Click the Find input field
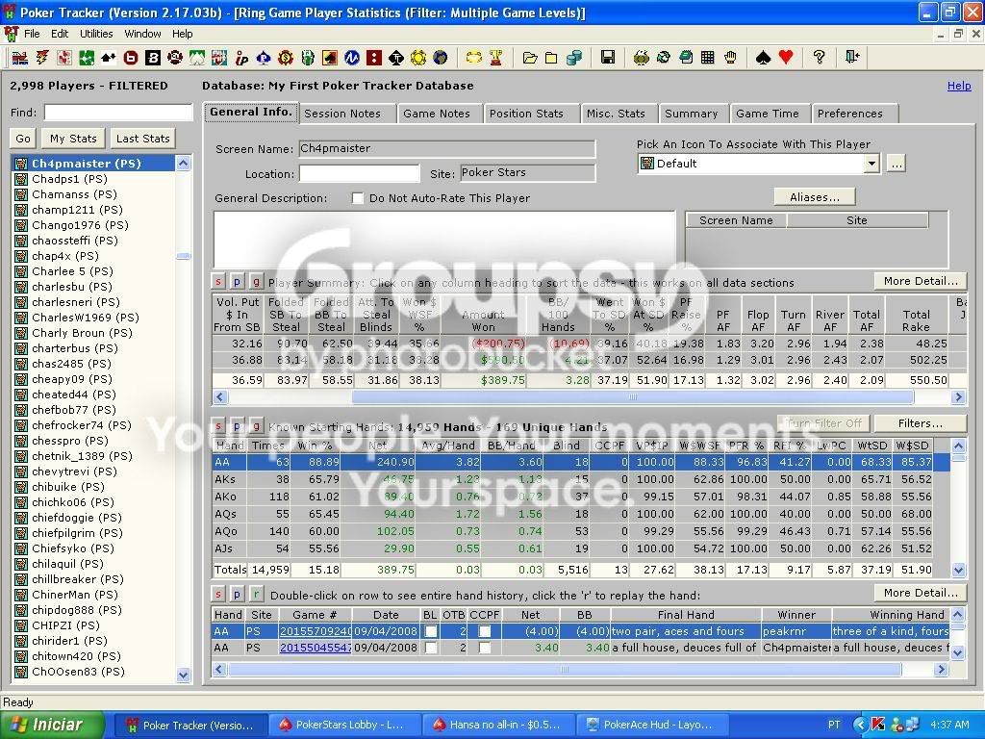 118,113
